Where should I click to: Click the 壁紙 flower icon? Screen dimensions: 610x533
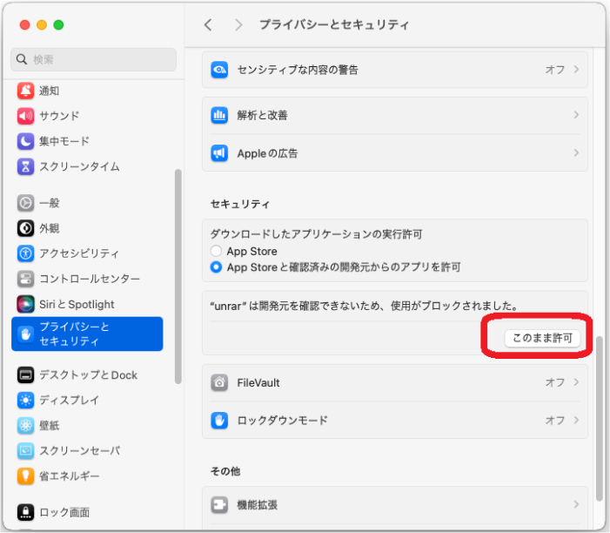pos(26,425)
